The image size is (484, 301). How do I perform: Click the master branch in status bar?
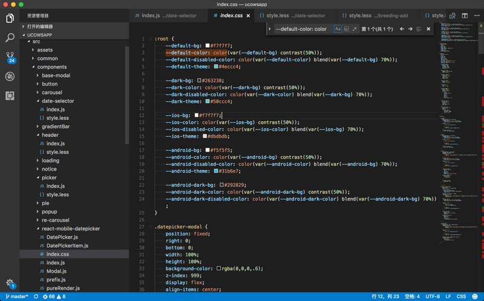point(17,297)
